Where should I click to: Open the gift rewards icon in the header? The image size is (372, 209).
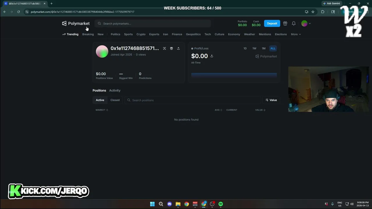tap(285, 24)
